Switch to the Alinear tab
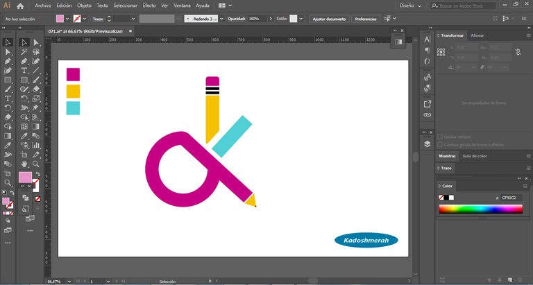The width and height of the screenshot is (533, 285). [477, 35]
